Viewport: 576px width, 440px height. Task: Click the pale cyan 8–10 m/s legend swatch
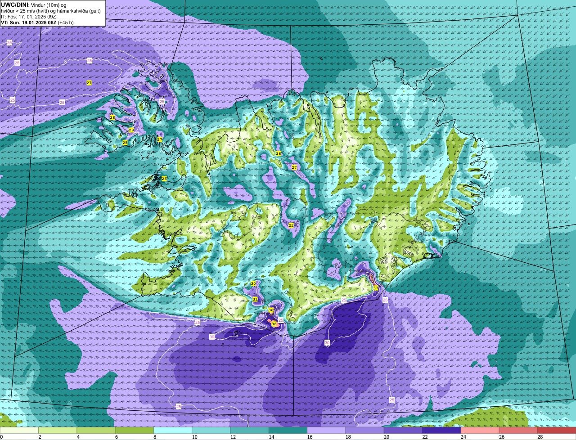[173, 430]
